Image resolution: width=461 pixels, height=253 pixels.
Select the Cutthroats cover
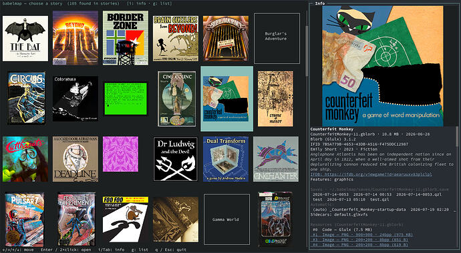pos(25,159)
